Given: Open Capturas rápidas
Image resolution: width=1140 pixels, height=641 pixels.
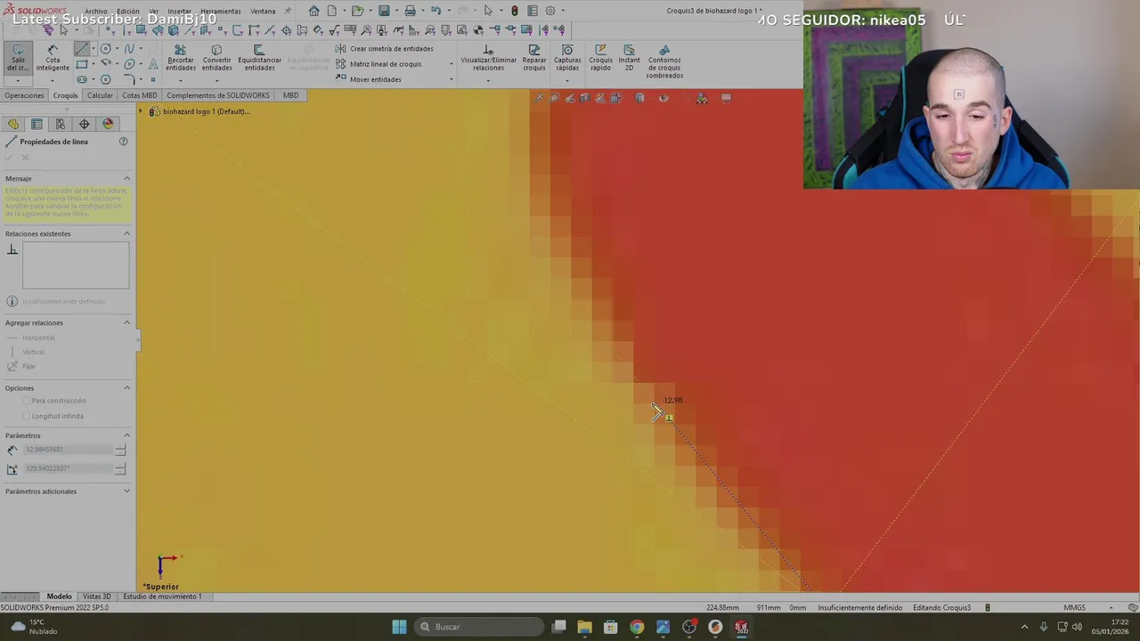Looking at the screenshot, I should [567, 59].
